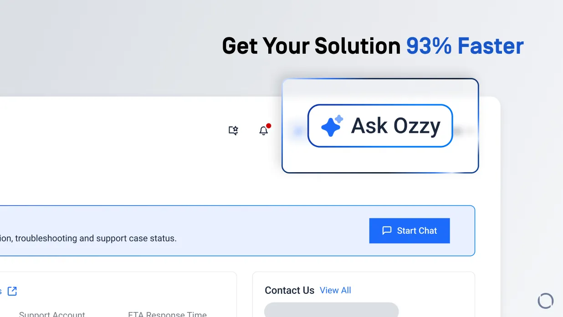Screen dimensions: 563x317
Task: Click the Support Account column label
Action: click(52, 314)
